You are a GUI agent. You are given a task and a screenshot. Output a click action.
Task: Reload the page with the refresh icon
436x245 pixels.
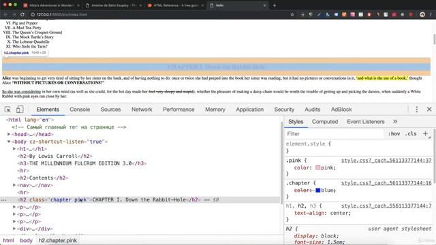(22, 14)
